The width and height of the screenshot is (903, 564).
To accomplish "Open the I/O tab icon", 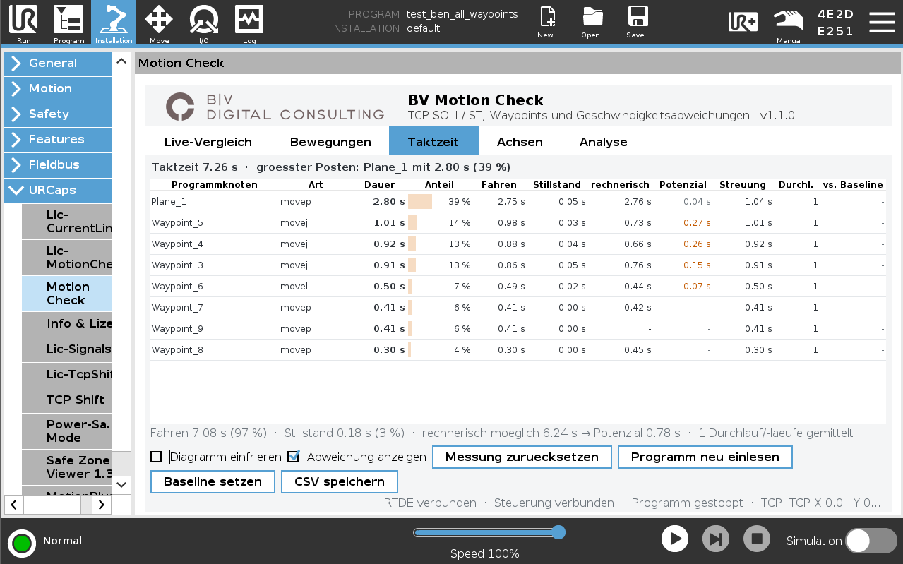I will (x=204, y=23).
